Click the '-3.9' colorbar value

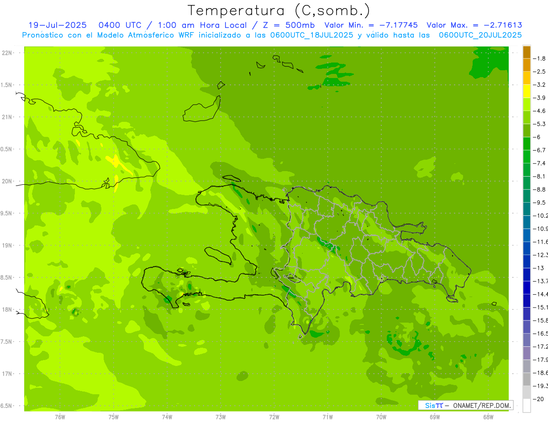point(540,98)
